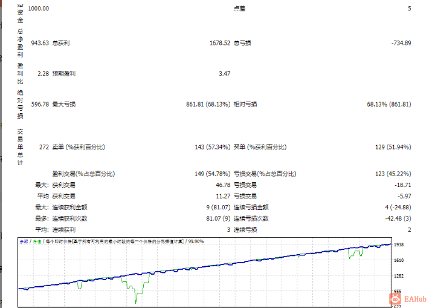Click the 连续获利次数 label
This screenshot has width=432, height=308.
point(69,218)
